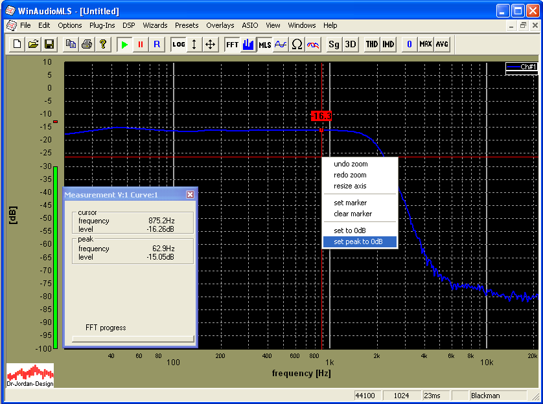This screenshot has height=404, width=543.
Task: Click the FFT progress bar
Action: [132, 339]
